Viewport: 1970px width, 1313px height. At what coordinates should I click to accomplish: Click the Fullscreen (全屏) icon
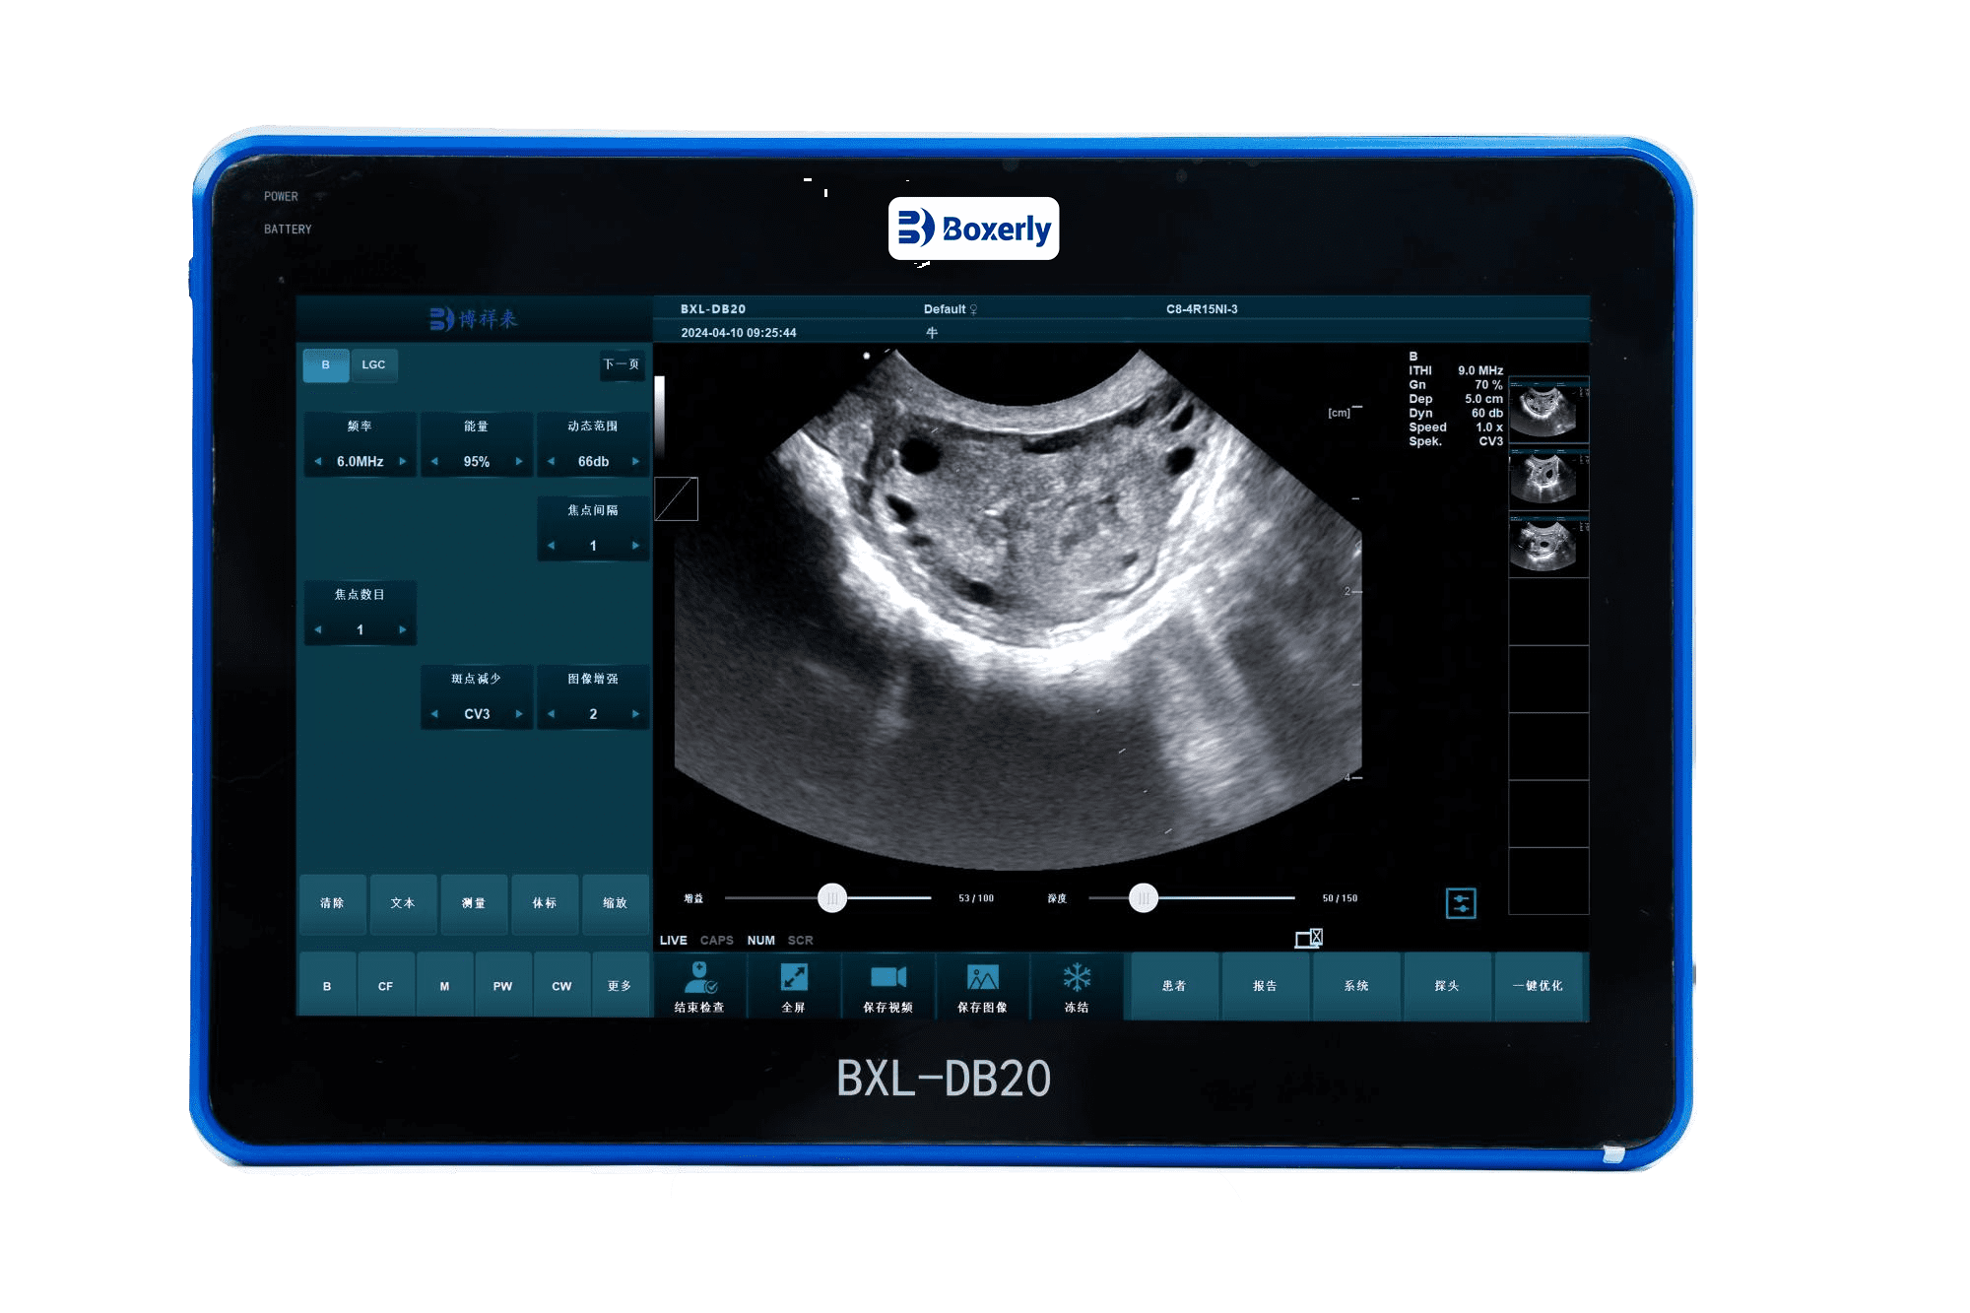tap(794, 977)
